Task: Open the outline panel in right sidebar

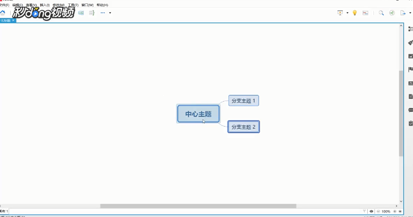Action: click(410, 29)
